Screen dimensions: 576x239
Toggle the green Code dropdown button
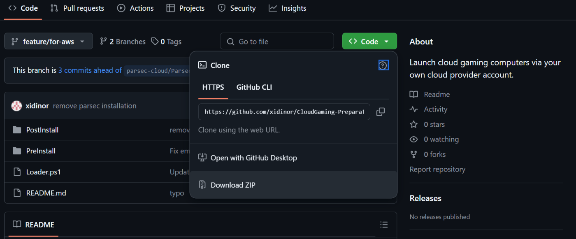click(x=369, y=42)
